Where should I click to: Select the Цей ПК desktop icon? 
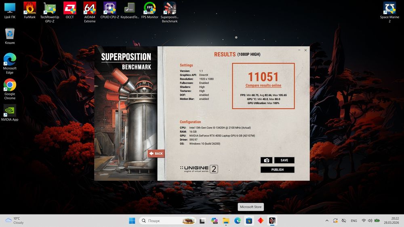pos(10,10)
